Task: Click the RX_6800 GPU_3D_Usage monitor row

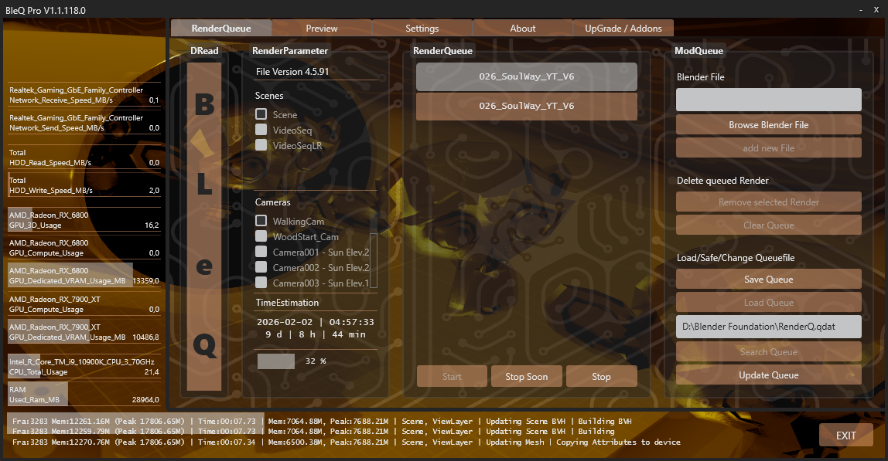Action: click(84, 220)
